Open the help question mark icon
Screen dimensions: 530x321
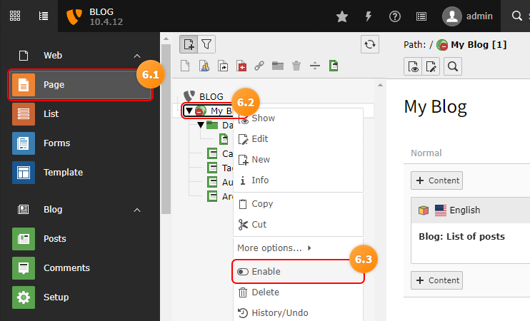point(395,16)
